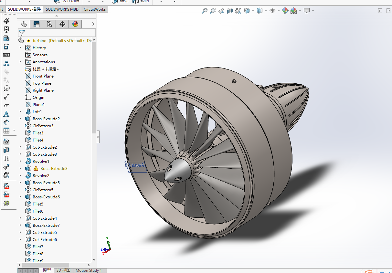Open the PropertyManager tab icon
This screenshot has height=273, width=392.
pyautogui.click(x=37, y=24)
